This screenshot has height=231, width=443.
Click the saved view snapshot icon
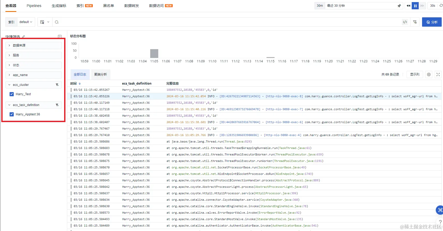pyautogui.click(x=42, y=22)
